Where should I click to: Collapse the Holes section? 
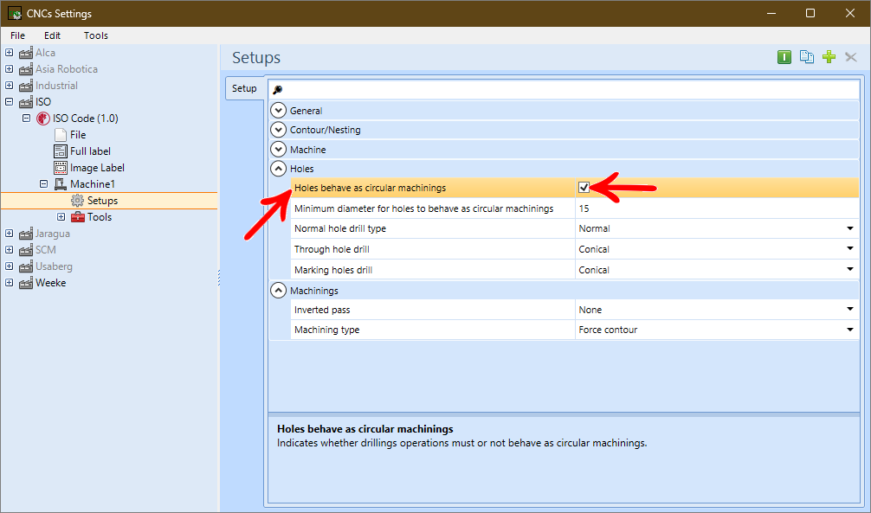tap(279, 169)
